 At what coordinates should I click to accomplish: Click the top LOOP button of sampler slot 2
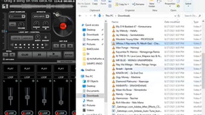27,77
